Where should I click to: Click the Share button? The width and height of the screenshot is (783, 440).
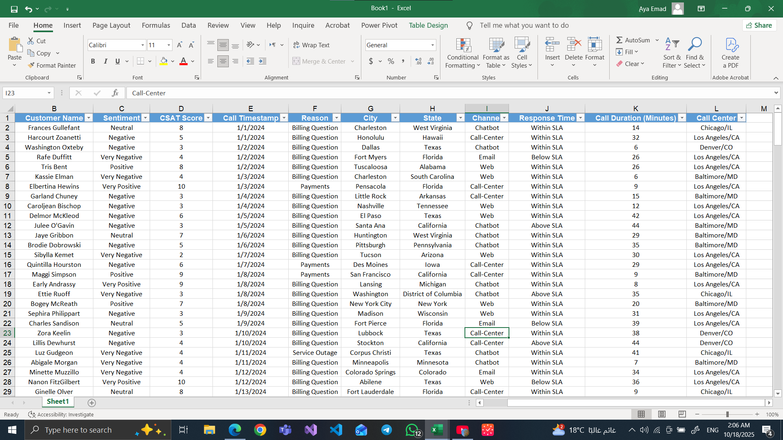(759, 25)
